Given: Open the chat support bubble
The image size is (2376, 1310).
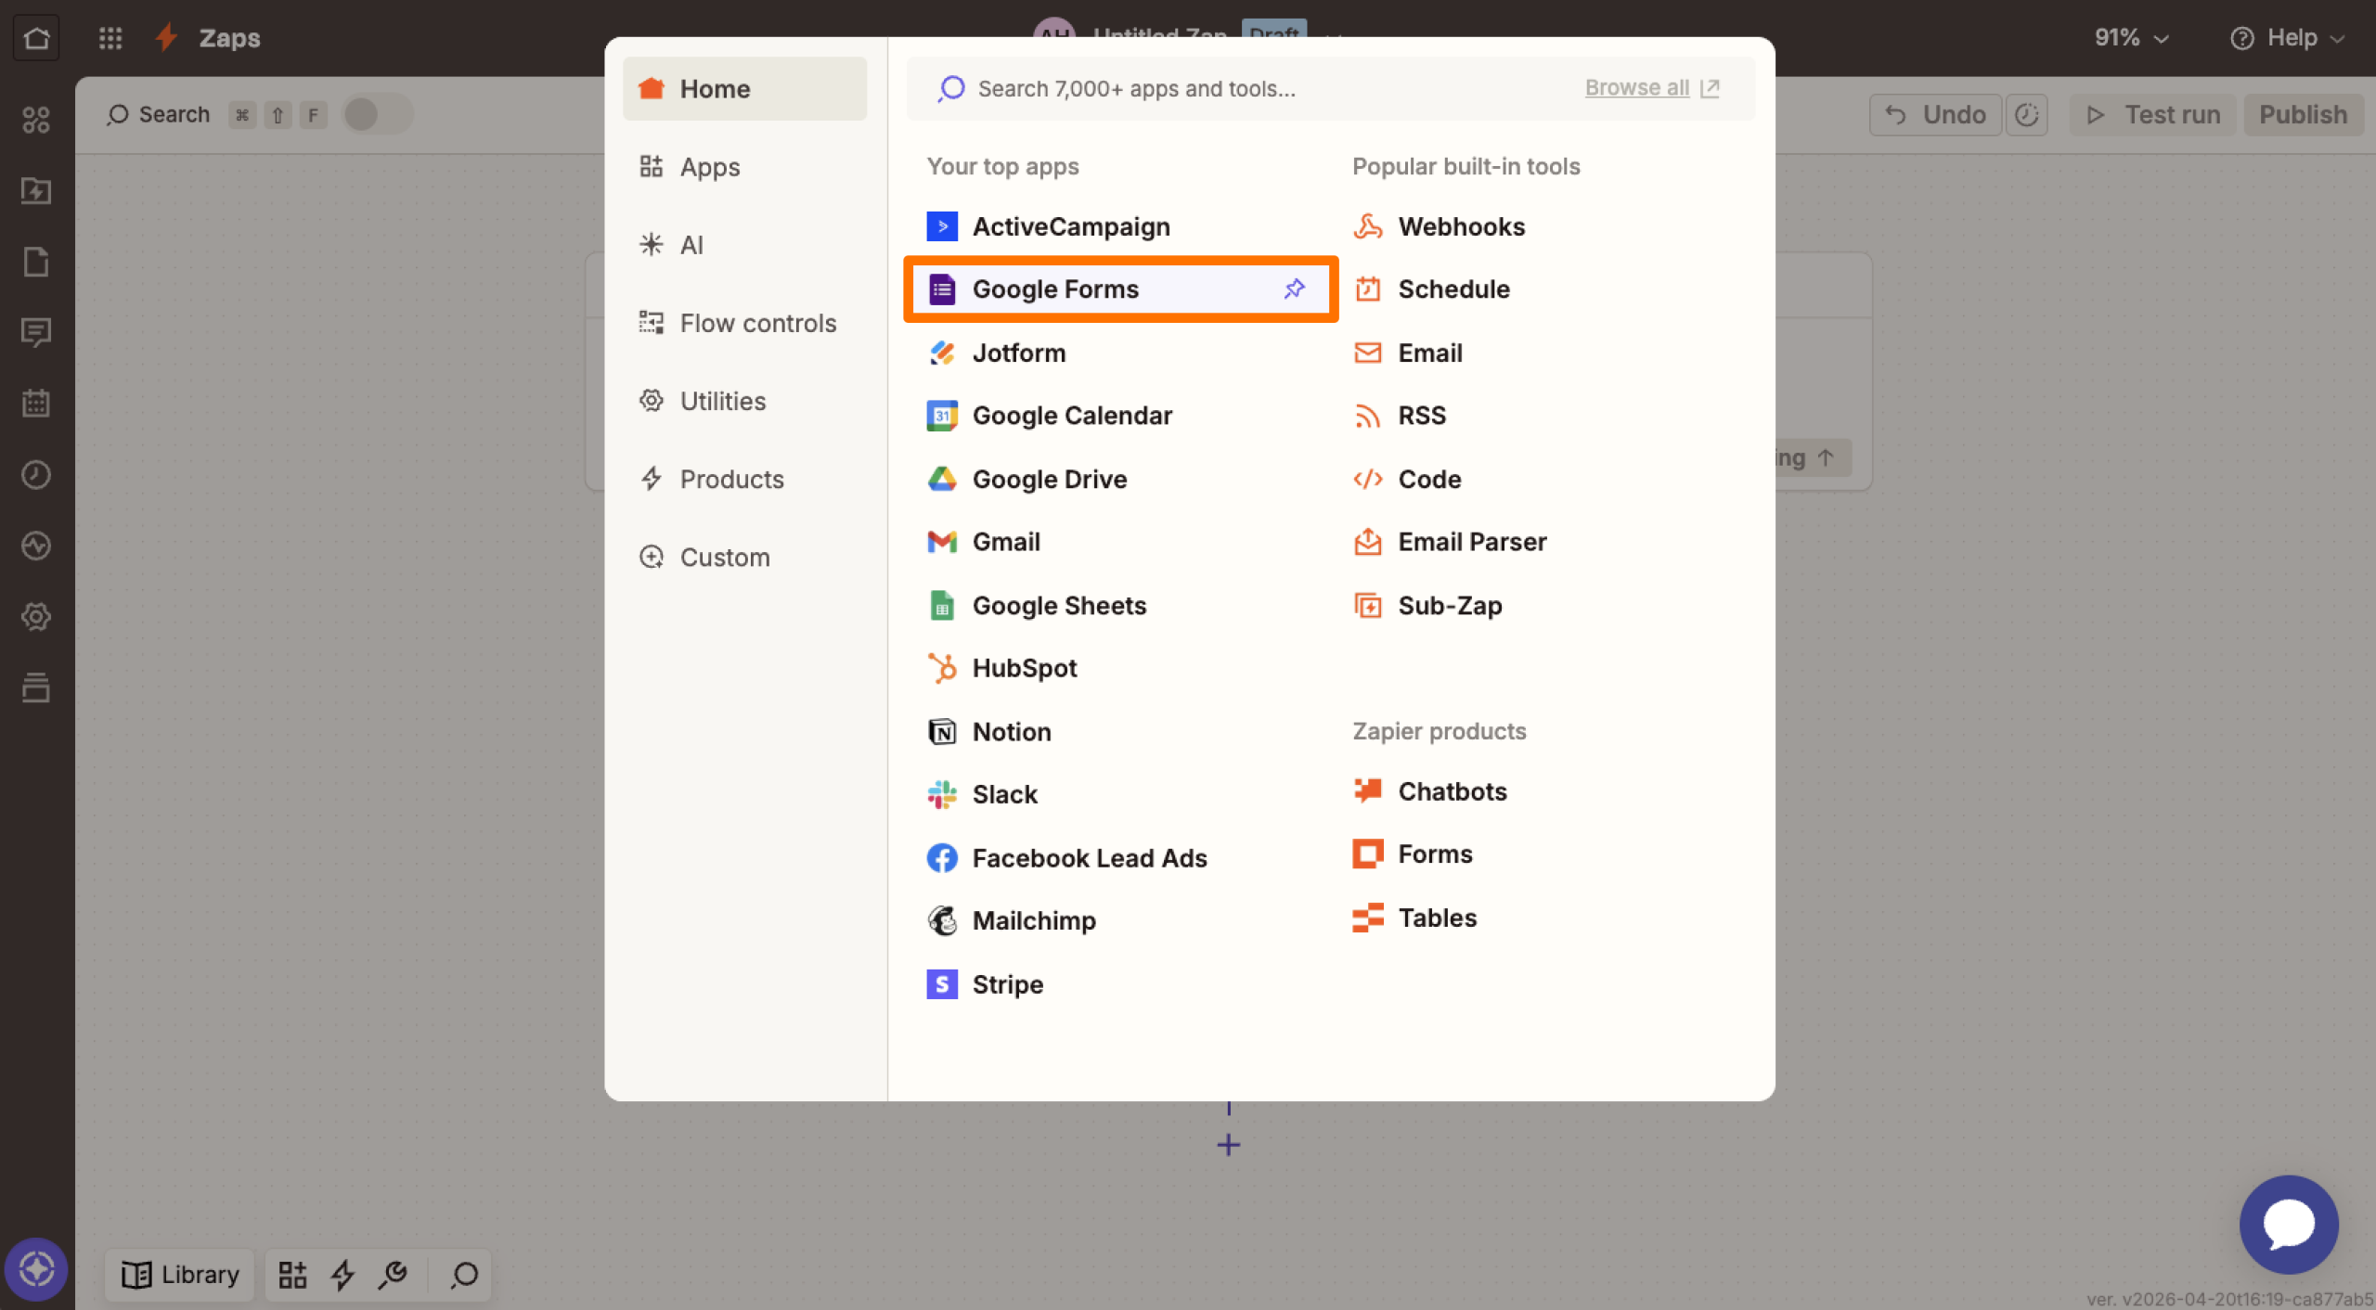Looking at the screenshot, I should (x=2287, y=1225).
